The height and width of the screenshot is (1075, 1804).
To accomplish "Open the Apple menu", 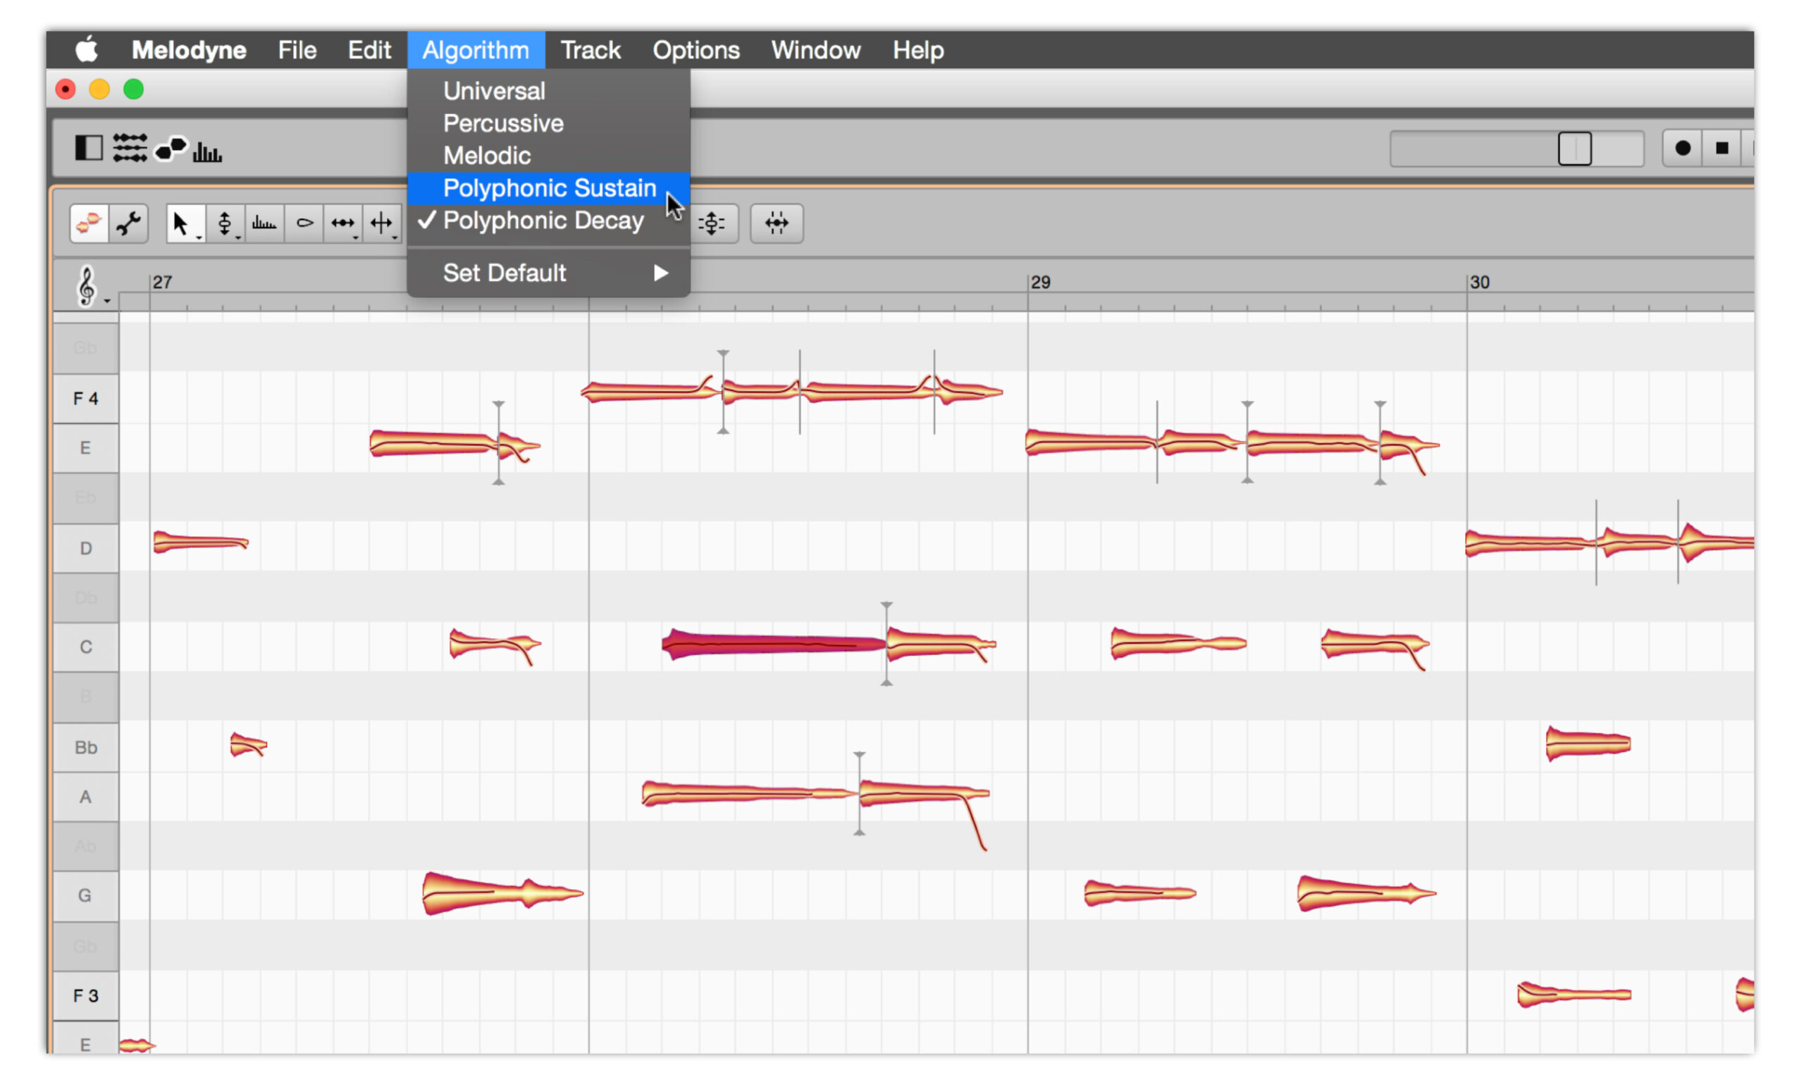I will (x=87, y=50).
